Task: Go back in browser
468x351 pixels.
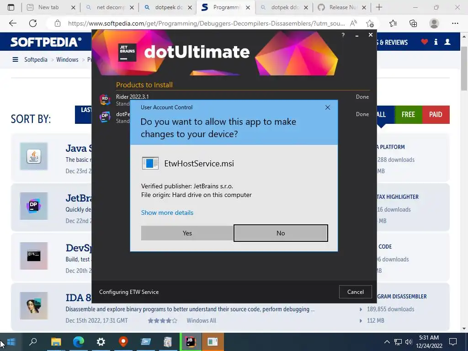Action: coord(12,23)
